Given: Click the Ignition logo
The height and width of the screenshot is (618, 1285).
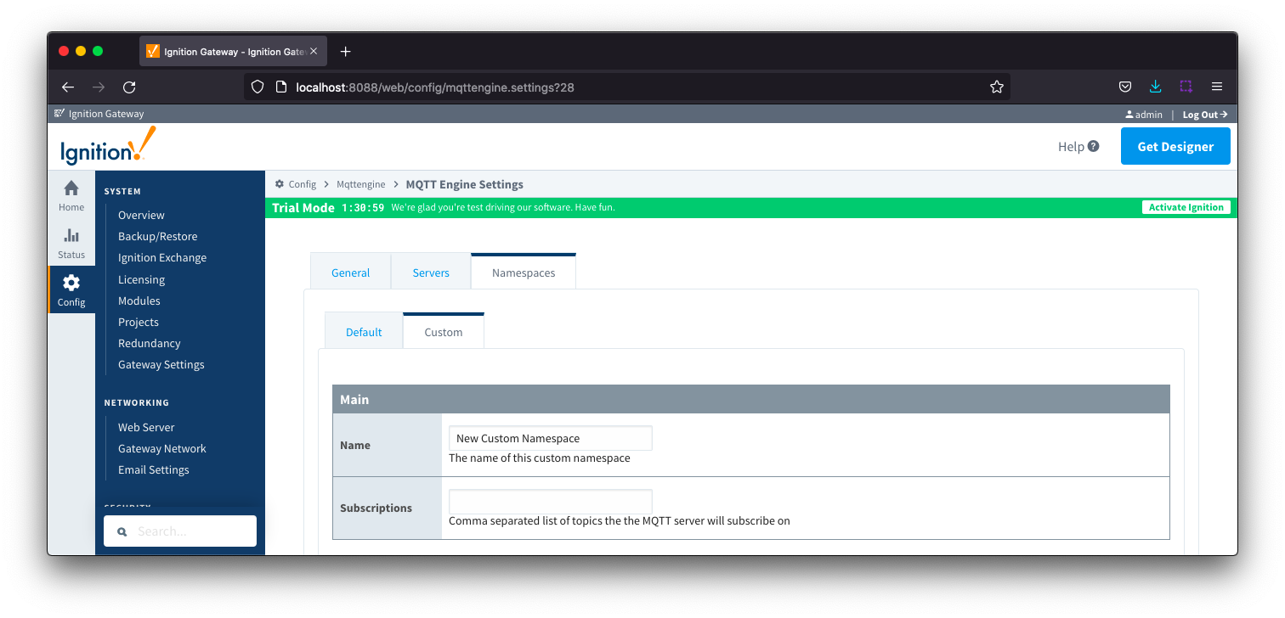Looking at the screenshot, I should [x=108, y=146].
